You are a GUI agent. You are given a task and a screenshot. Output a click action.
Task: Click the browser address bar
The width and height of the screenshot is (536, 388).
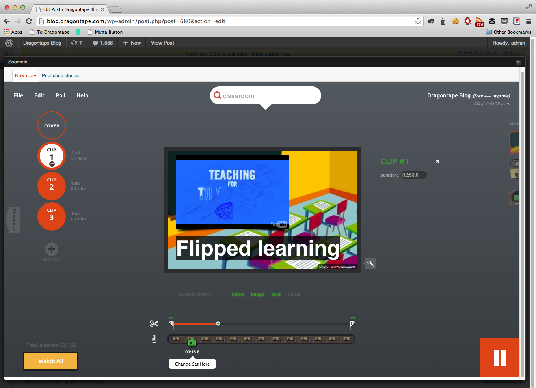[230, 21]
